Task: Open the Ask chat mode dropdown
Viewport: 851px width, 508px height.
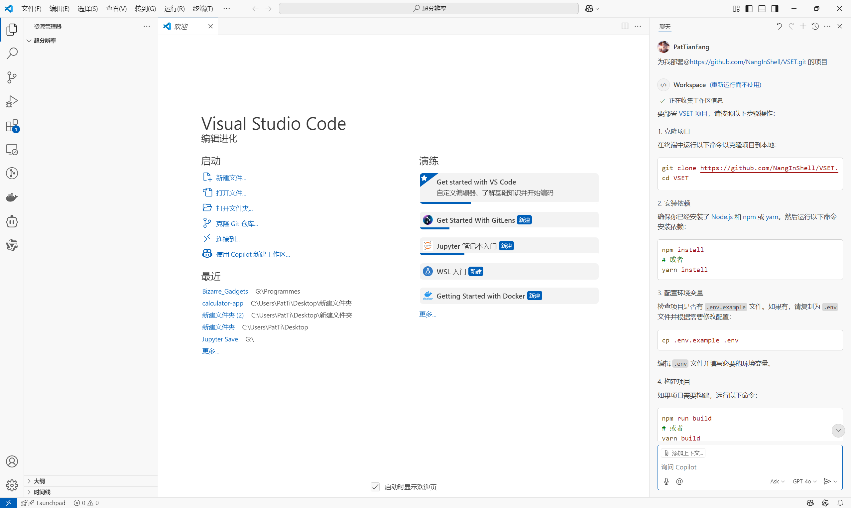Action: coord(777,481)
